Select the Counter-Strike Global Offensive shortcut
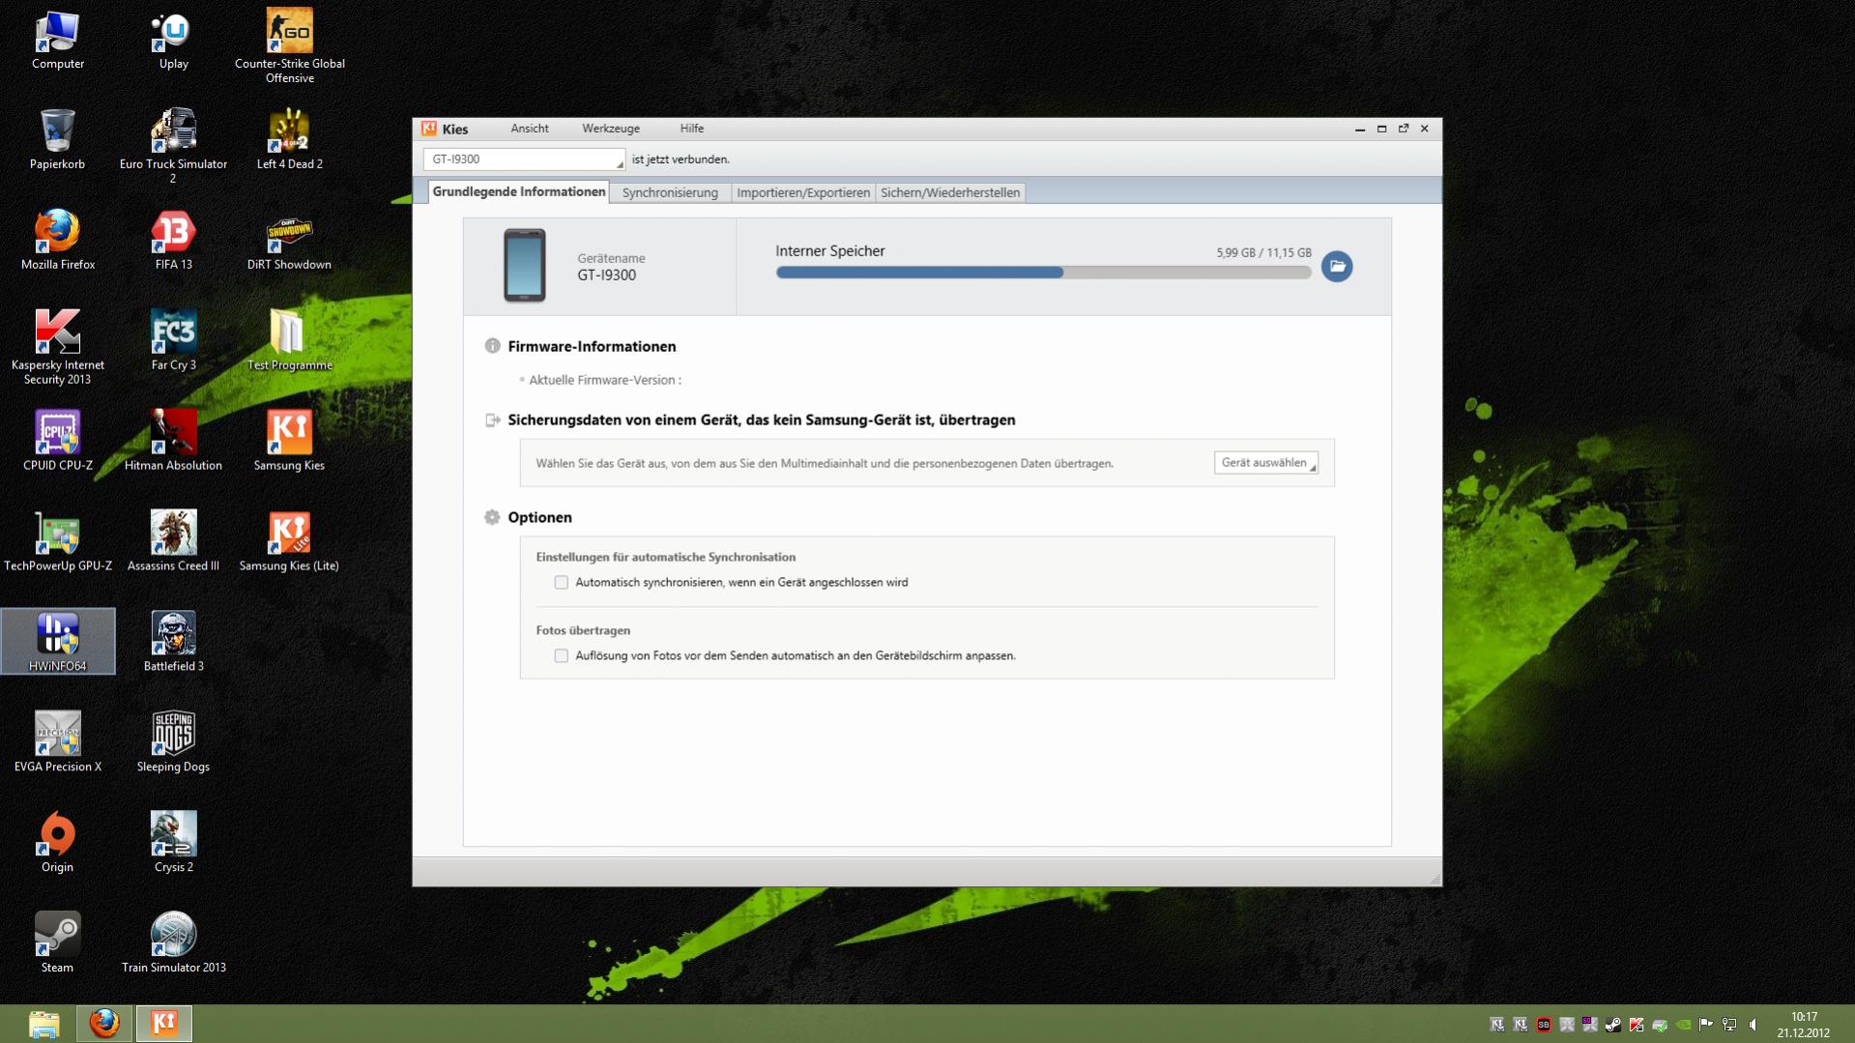 coord(290,46)
